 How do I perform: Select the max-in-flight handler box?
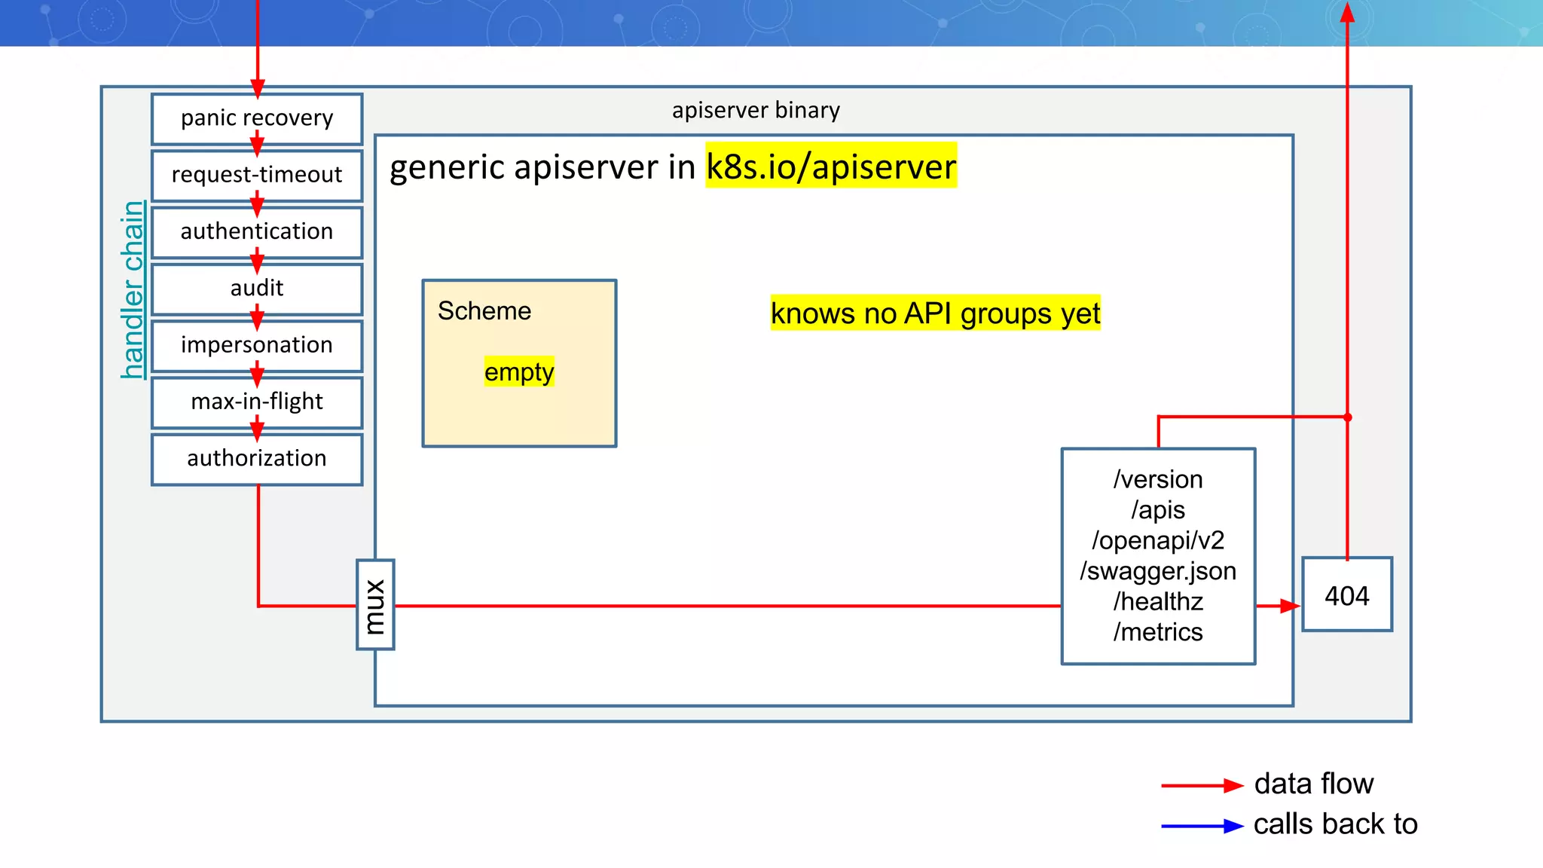[257, 402]
